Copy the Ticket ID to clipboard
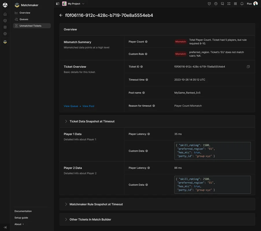The height and width of the screenshot is (231, 261). [248, 67]
